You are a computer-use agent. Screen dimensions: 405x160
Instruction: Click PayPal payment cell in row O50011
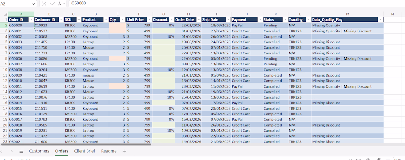[247, 86]
